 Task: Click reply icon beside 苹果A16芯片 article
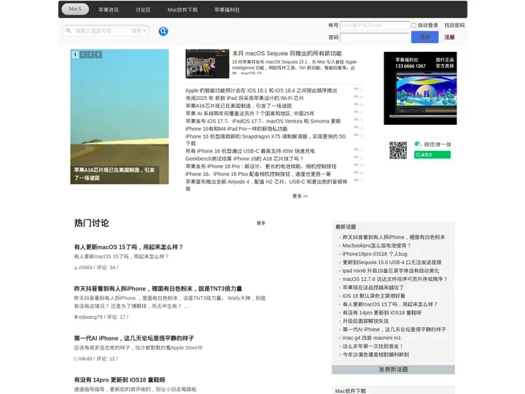(357, 104)
